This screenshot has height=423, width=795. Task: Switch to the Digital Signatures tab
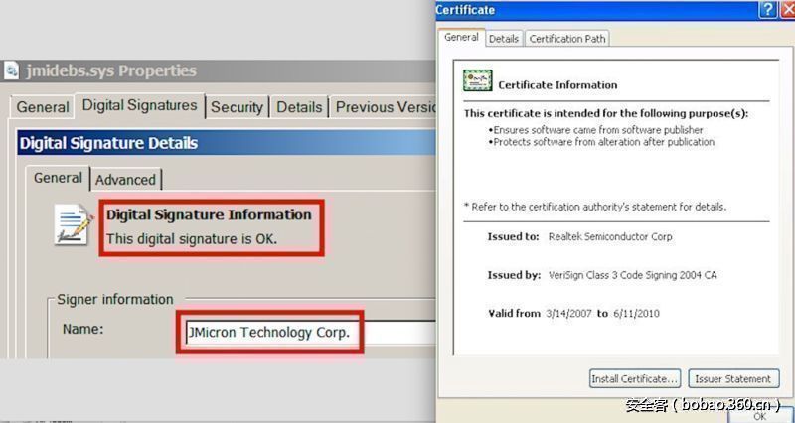point(139,105)
